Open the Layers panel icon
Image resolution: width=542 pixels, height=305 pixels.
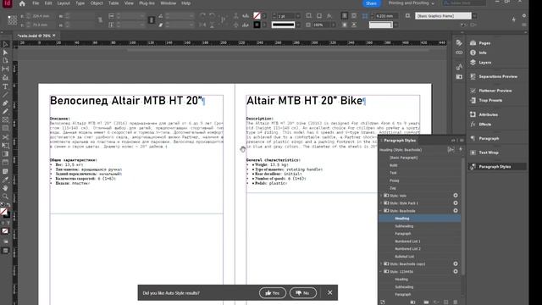(x=473, y=62)
